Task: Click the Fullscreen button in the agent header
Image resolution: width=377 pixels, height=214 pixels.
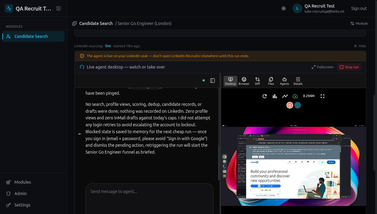Action: [323, 67]
